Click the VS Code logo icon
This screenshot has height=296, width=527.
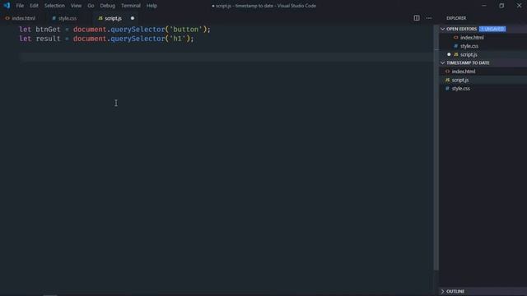click(7, 6)
